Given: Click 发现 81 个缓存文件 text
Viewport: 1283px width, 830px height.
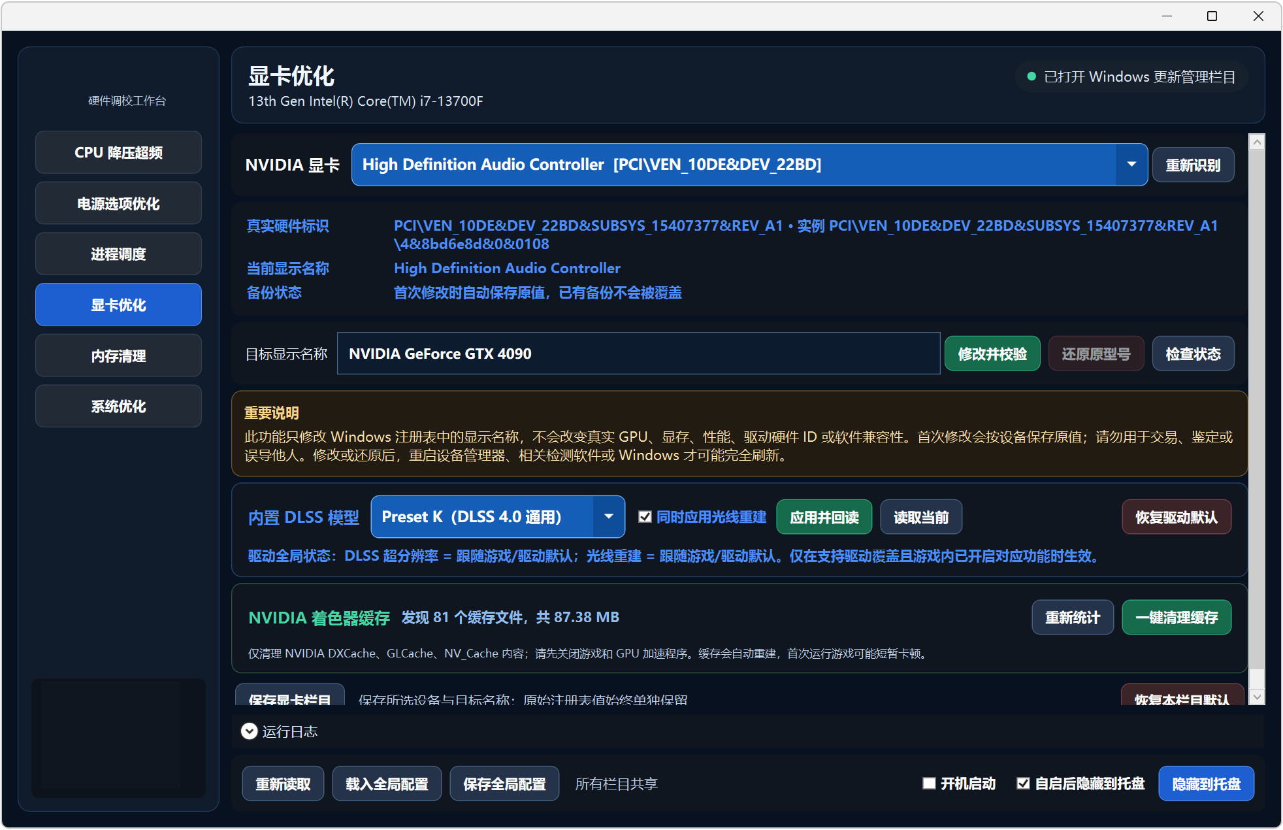Looking at the screenshot, I should 510,617.
